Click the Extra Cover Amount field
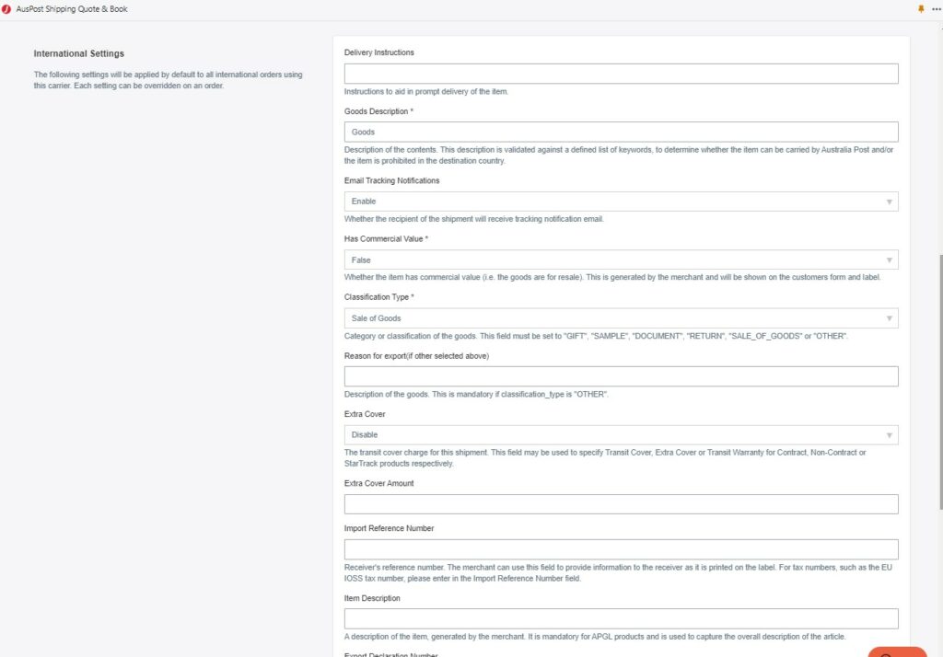Viewport: 943px width, 657px height. coord(622,503)
